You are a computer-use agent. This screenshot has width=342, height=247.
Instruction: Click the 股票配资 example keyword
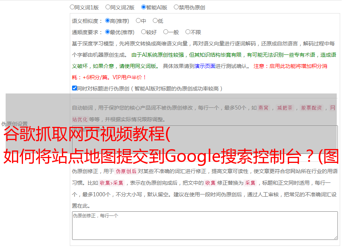tap(312, 108)
